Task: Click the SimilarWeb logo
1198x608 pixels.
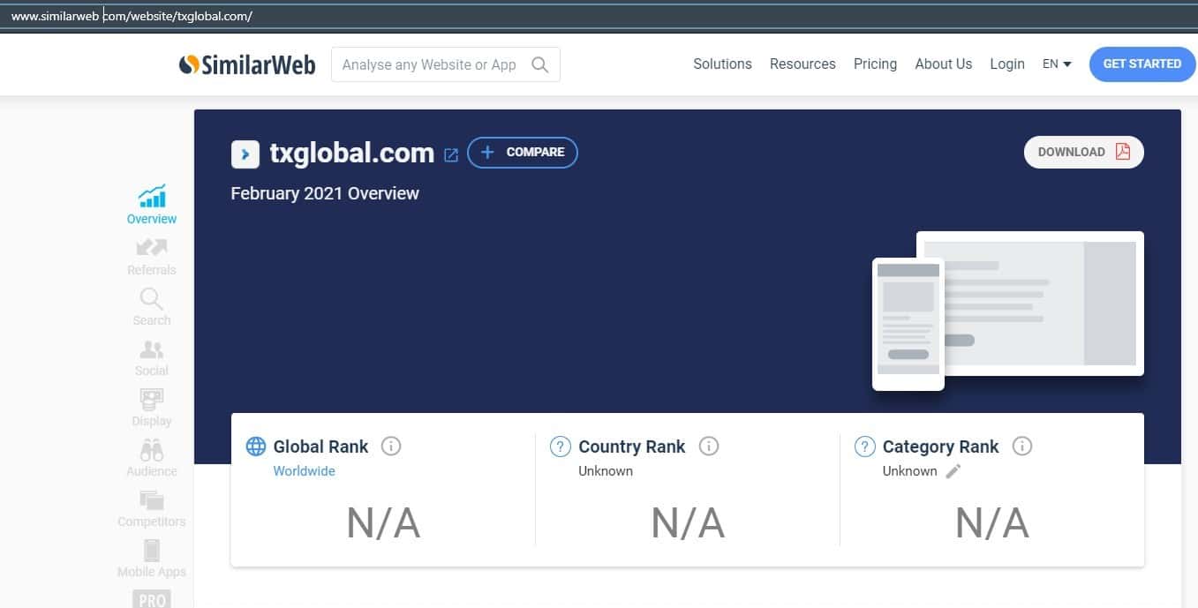Action: point(246,64)
